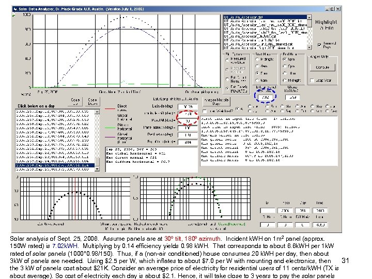Click the Panel tilt (deg) input field

click(x=188, y=121)
